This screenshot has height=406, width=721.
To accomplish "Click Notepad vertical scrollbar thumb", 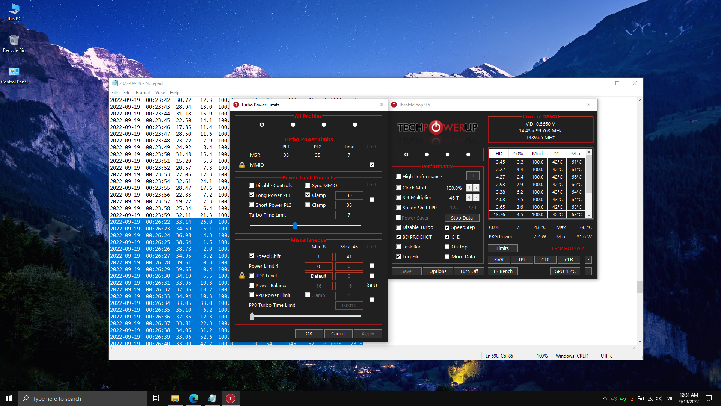I will (640, 287).
